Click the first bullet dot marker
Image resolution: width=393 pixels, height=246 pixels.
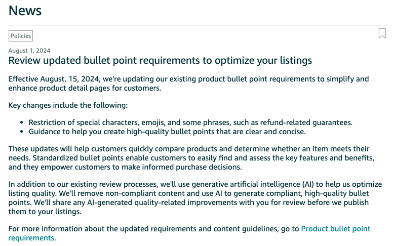pyautogui.click(x=22, y=122)
